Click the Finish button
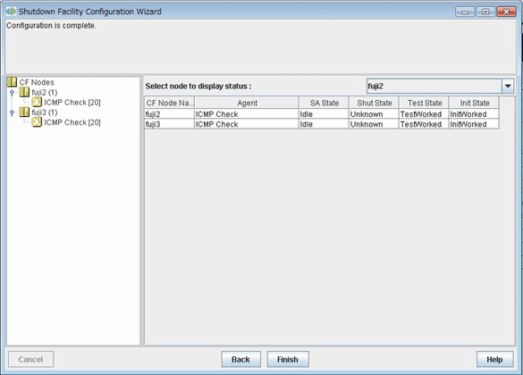523x375 pixels. pos(288,359)
